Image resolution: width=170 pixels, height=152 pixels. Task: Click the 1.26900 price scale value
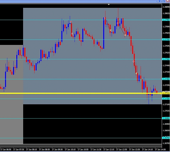coord(166,124)
